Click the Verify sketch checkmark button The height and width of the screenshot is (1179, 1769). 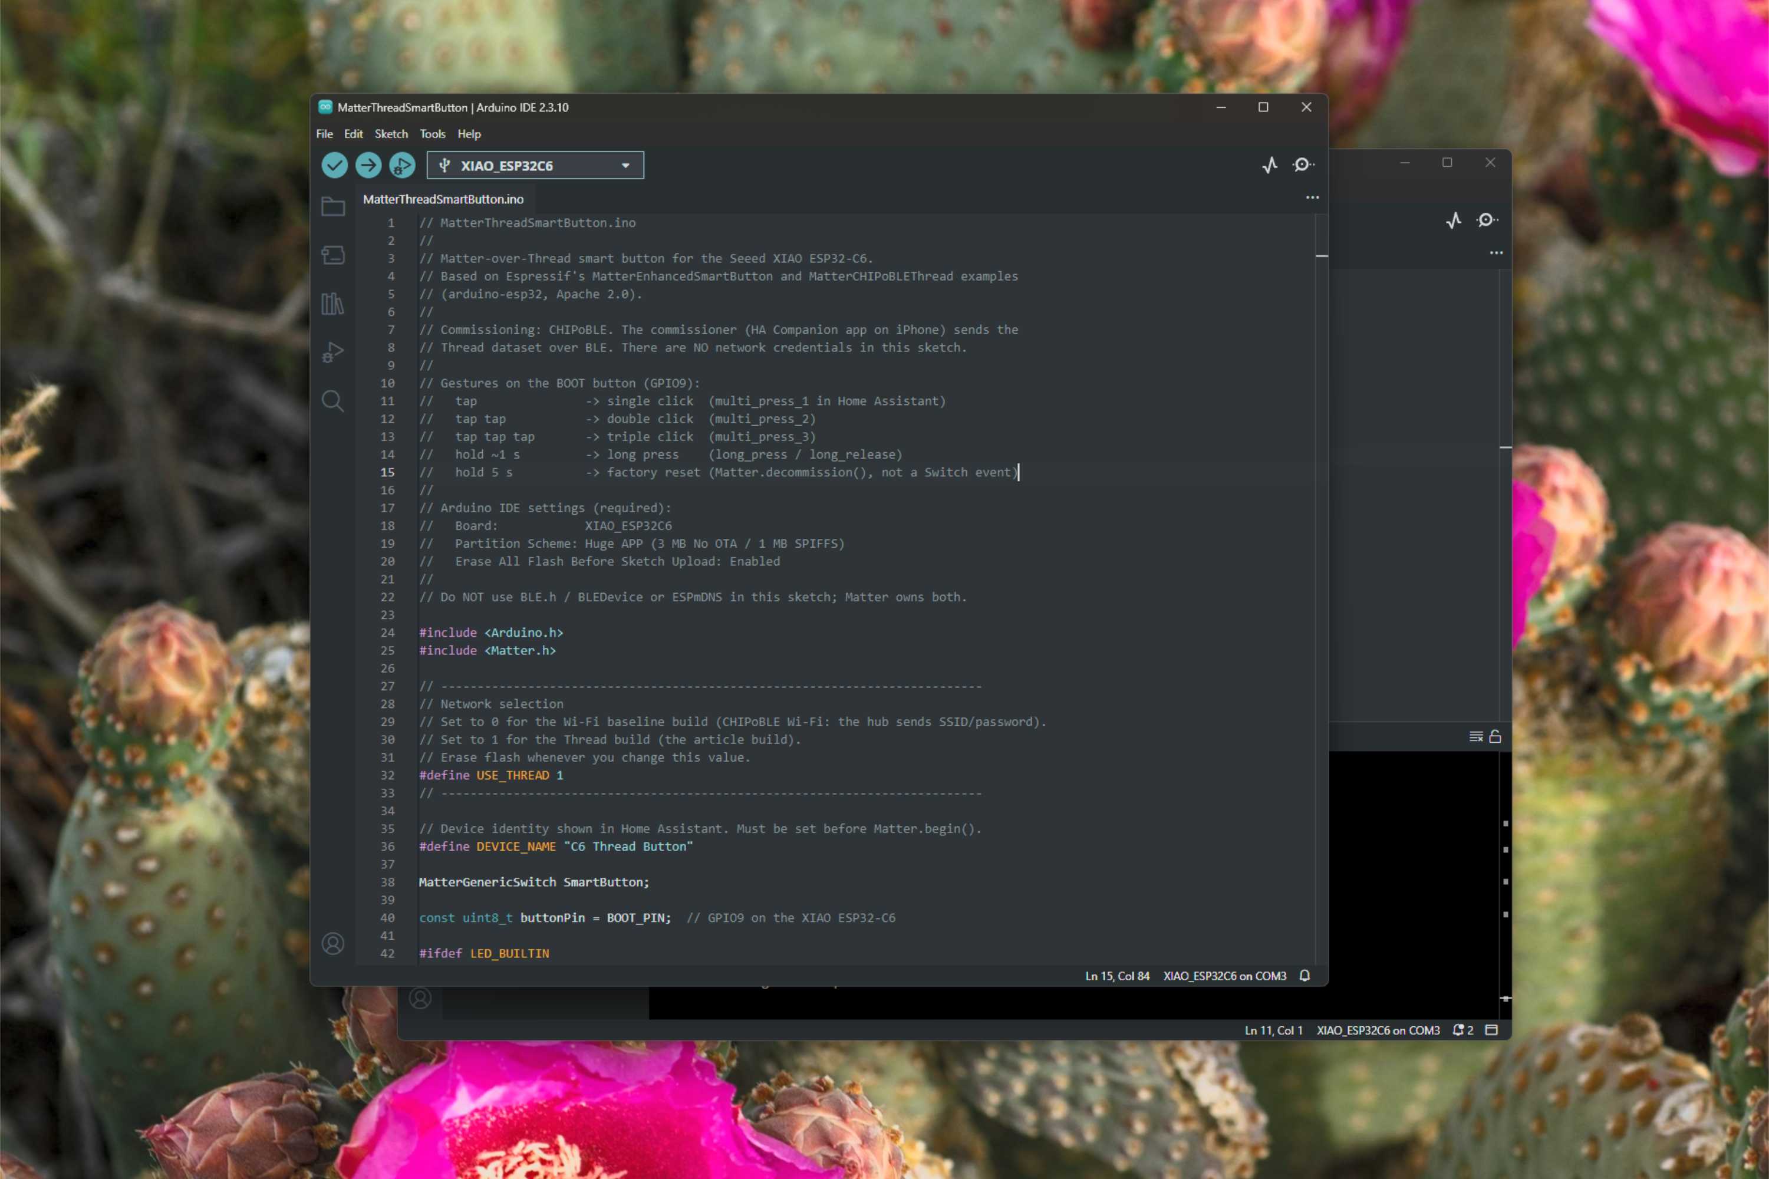pyautogui.click(x=335, y=166)
